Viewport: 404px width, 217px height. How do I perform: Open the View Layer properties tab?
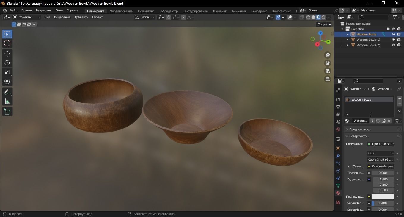[338, 114]
